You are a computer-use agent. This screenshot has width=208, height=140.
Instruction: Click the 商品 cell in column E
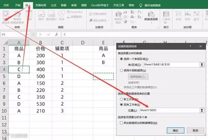click(x=103, y=49)
